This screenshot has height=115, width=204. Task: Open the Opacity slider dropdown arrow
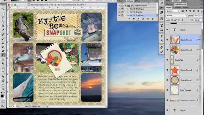[201, 16]
